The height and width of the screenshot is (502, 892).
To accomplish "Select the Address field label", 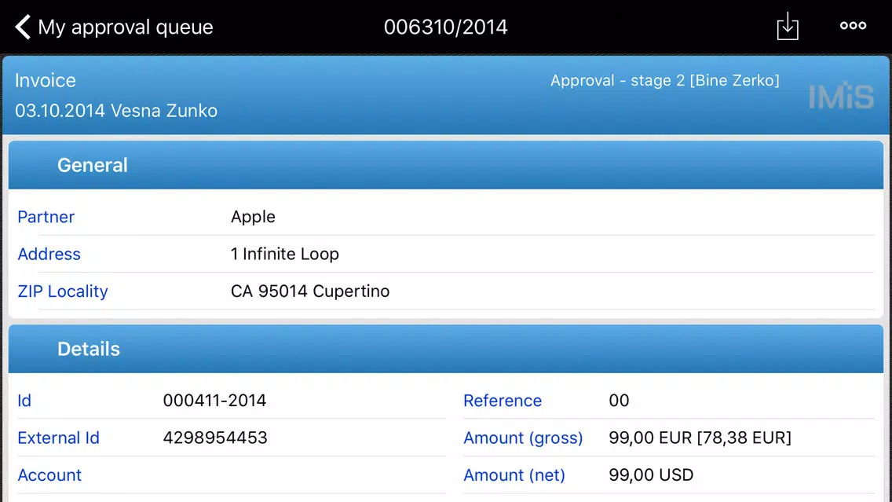I will coord(49,254).
